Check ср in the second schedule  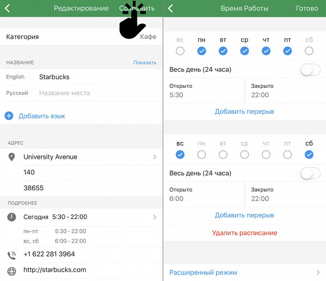(244, 155)
